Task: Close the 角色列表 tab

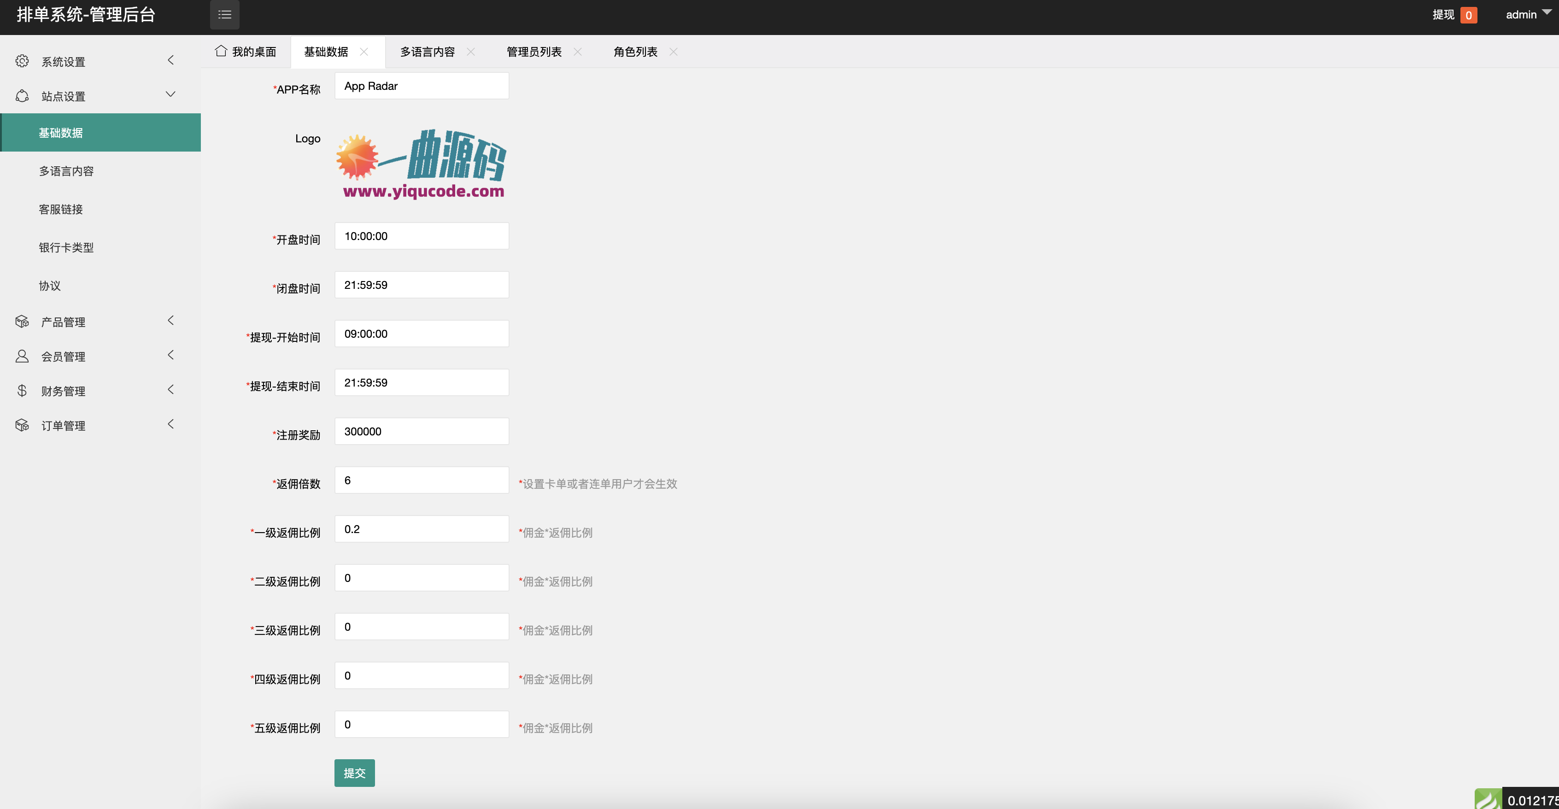Action: (x=673, y=52)
